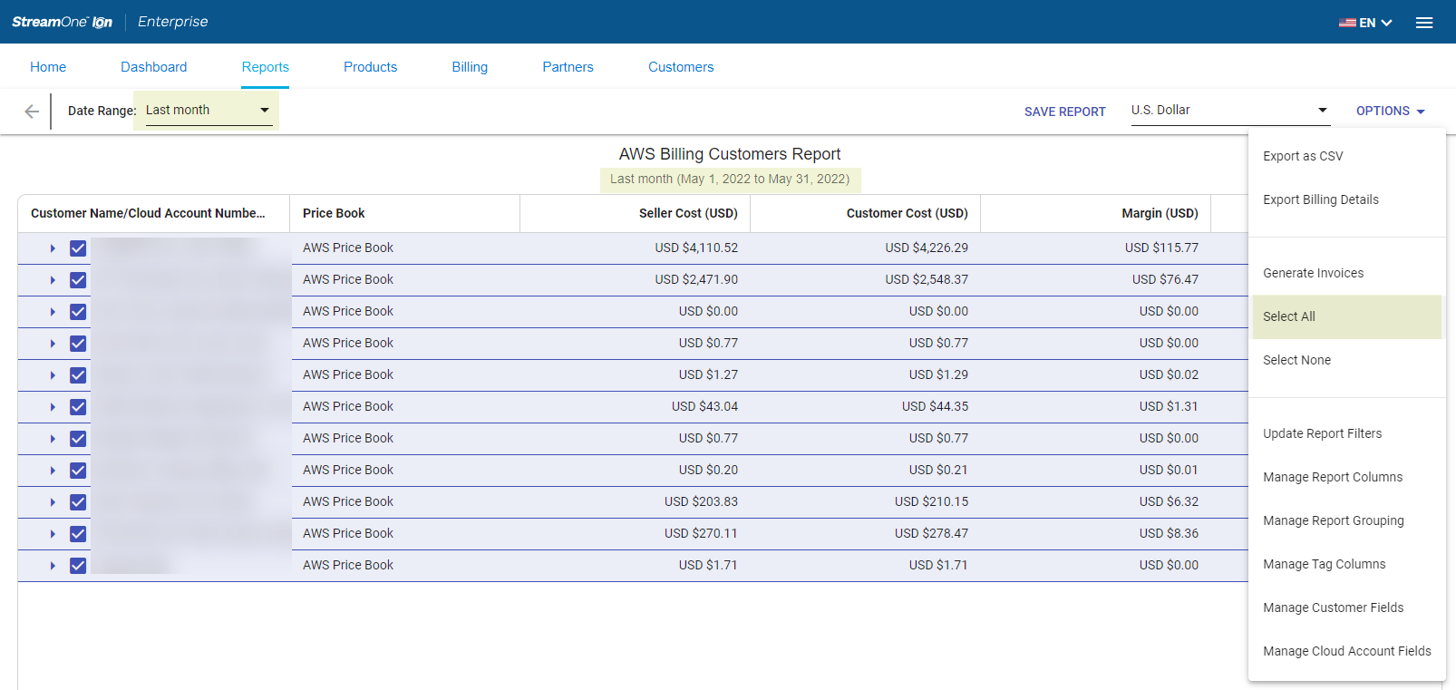Go to the Home tab
1456x690 pixels.
tap(48, 67)
